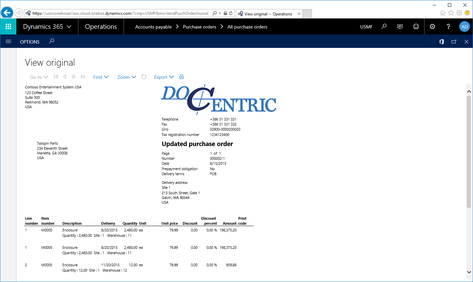
Task: Click the padlock security icon in the address bar
Action: (x=225, y=13)
